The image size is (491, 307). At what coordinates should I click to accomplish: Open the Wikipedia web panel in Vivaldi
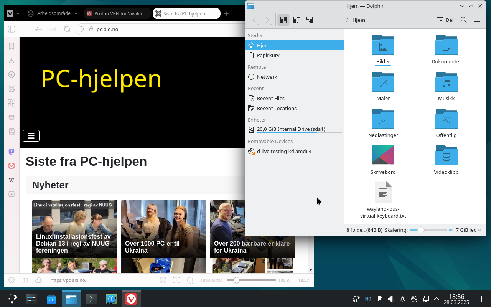click(x=12, y=180)
